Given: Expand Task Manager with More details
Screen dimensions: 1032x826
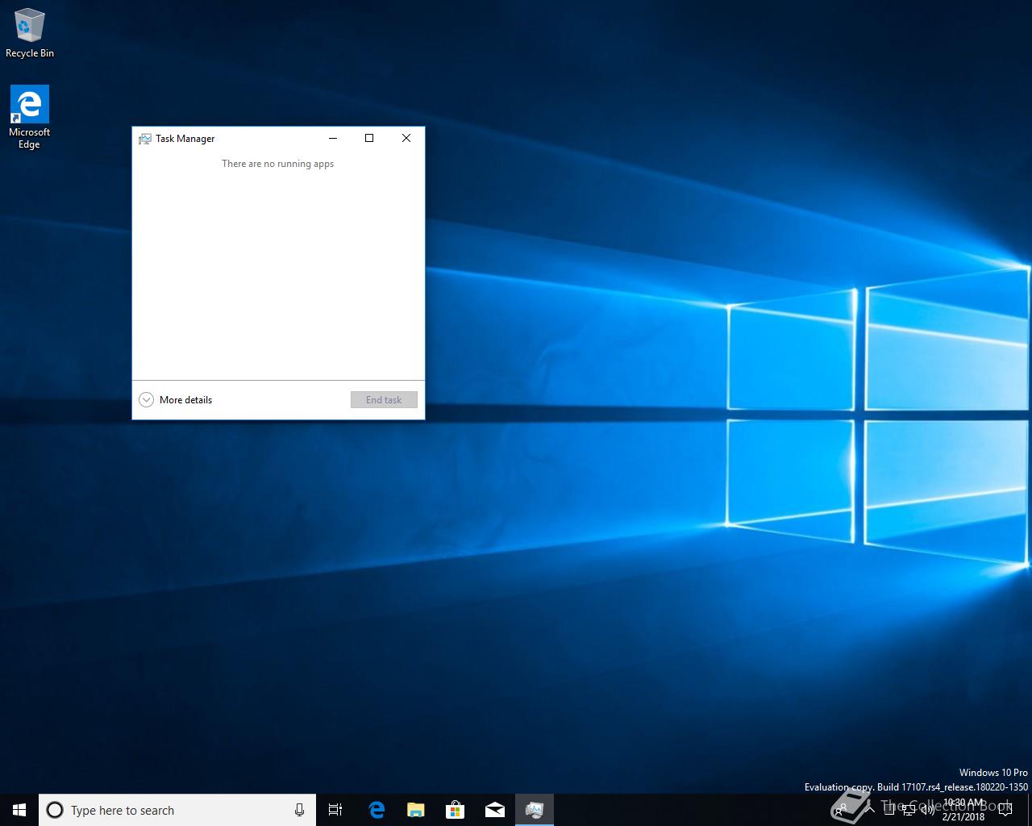Looking at the screenshot, I should click(176, 400).
